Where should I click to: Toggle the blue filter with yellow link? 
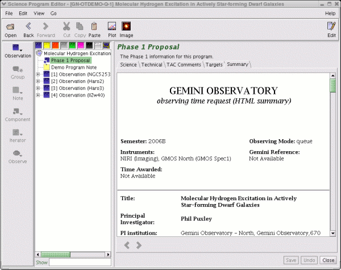click(x=106, y=45)
